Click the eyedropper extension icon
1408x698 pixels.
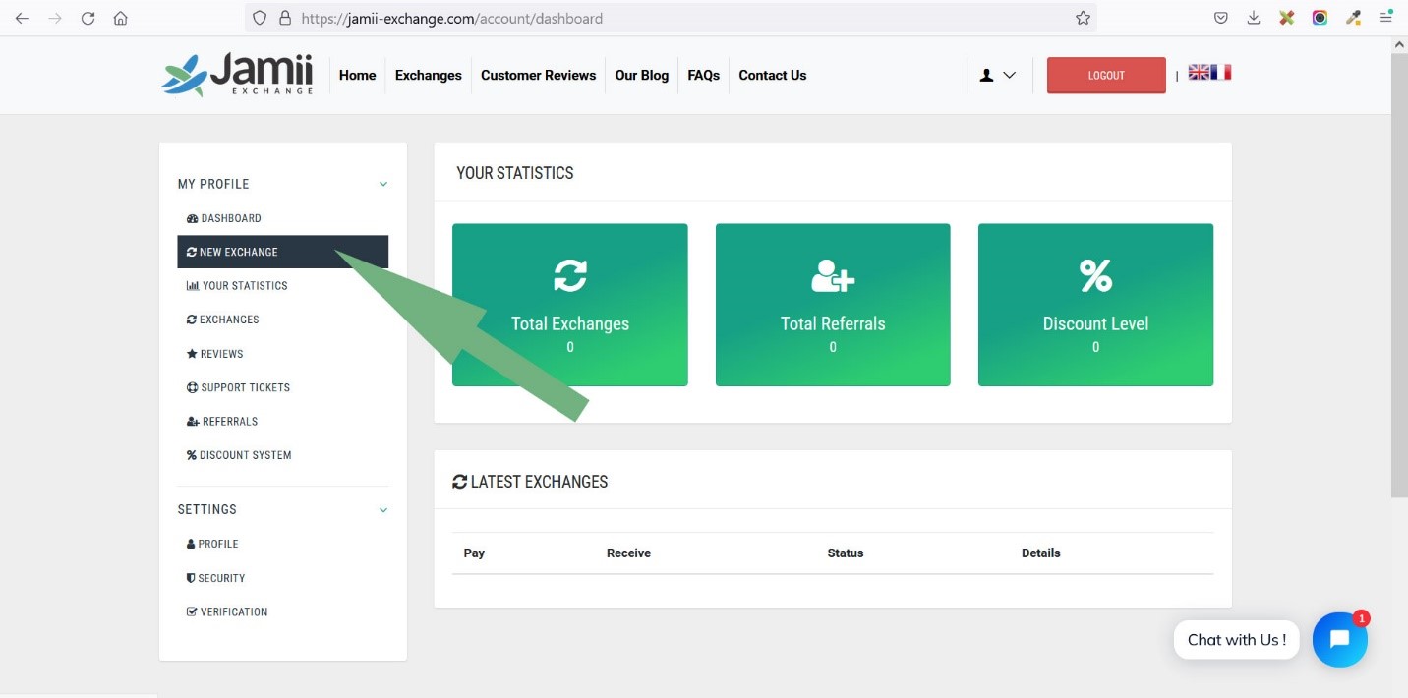pyautogui.click(x=1354, y=17)
